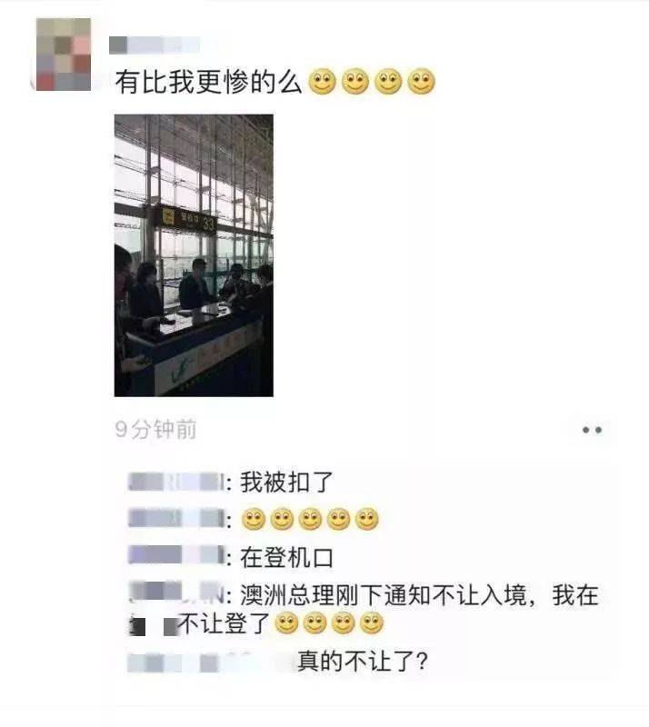Tap the 9分钟前 timestamp
Screen dimensions: 649x727
(155, 429)
